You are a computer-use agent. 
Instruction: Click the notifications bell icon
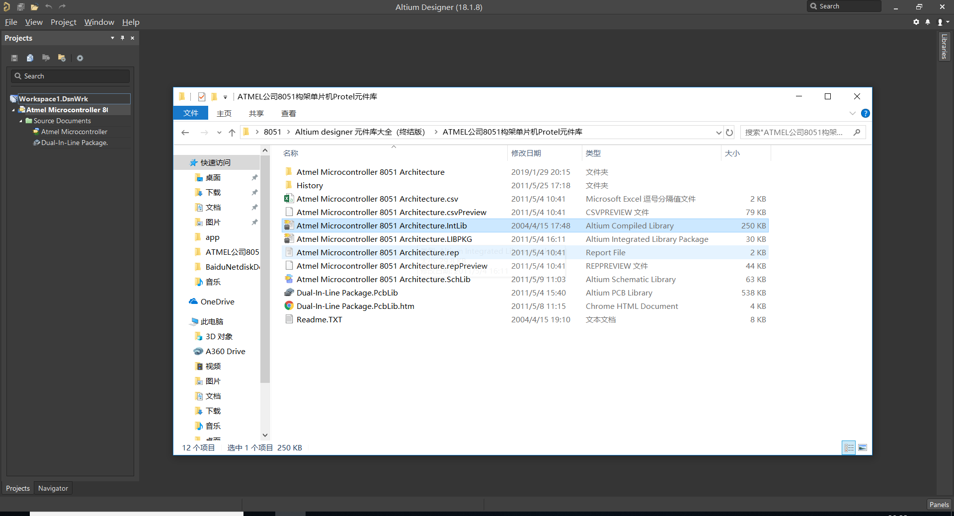point(928,22)
